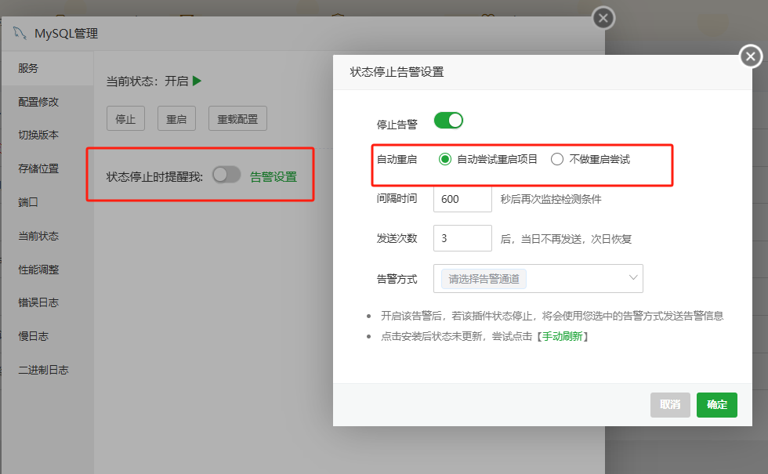Click the MySQL dolphin logo icon
This screenshot has width=768, height=474.
tap(20, 33)
